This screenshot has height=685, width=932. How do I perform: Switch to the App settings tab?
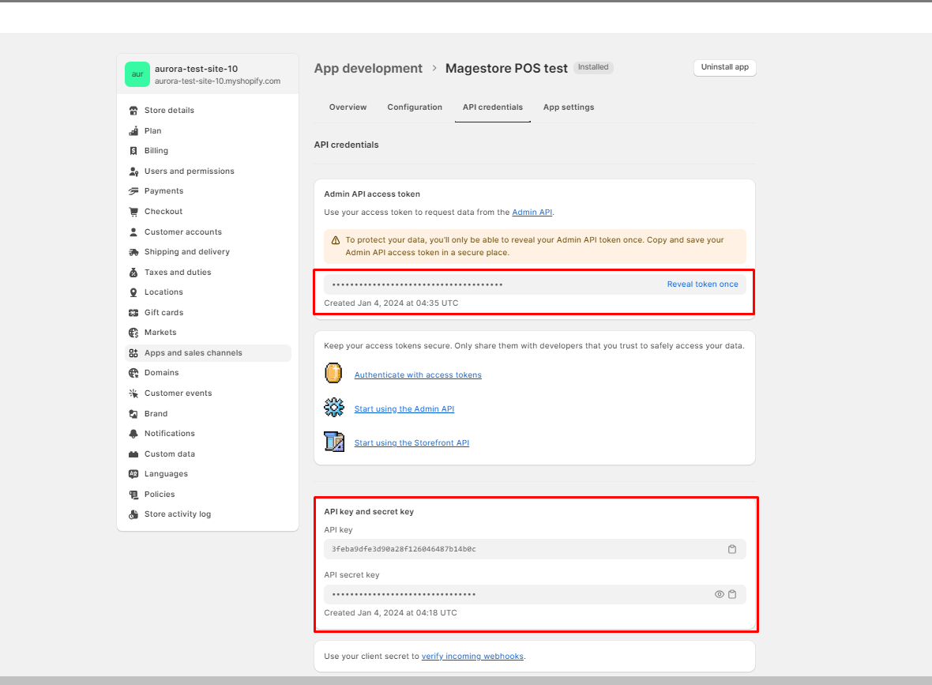(568, 107)
